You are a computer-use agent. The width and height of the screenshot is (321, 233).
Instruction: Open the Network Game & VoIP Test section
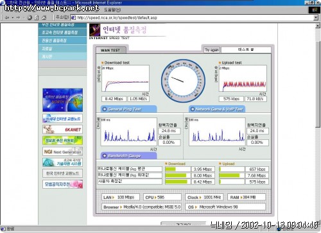click(x=217, y=109)
